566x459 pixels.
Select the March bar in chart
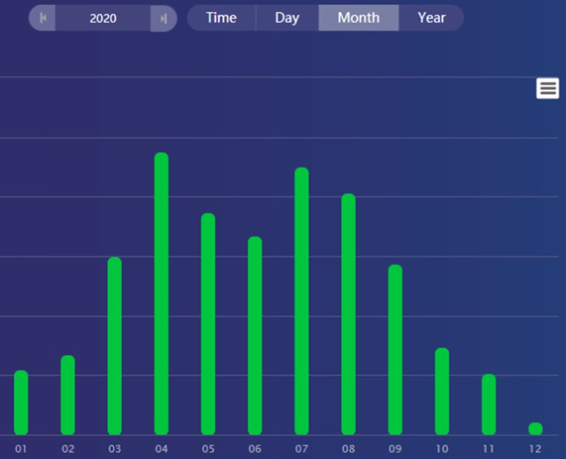pos(115,346)
